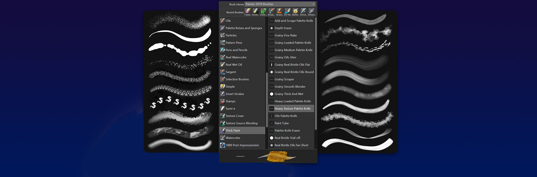Select the Selection Brushes category icon
Screen dimensions: 537x177
click(x=223, y=79)
